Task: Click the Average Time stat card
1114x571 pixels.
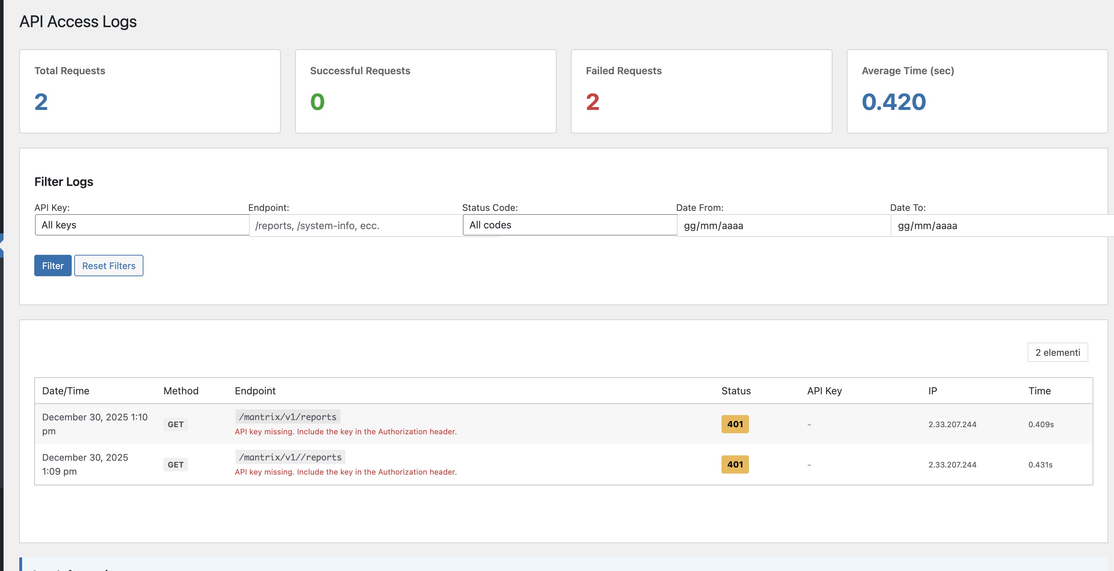Action: (977, 91)
